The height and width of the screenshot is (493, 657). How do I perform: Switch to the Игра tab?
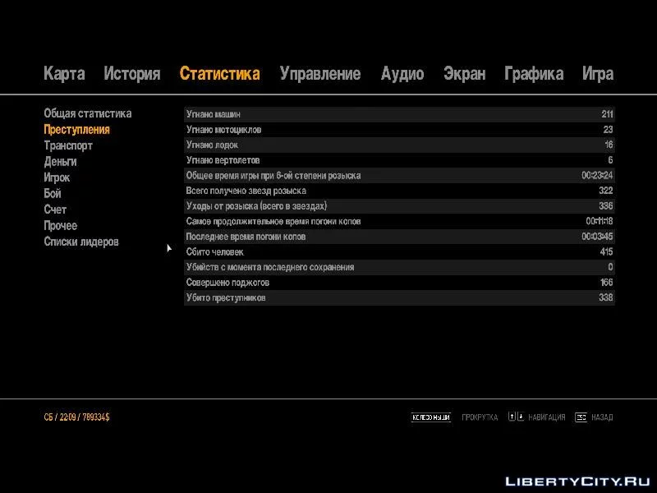coord(597,74)
